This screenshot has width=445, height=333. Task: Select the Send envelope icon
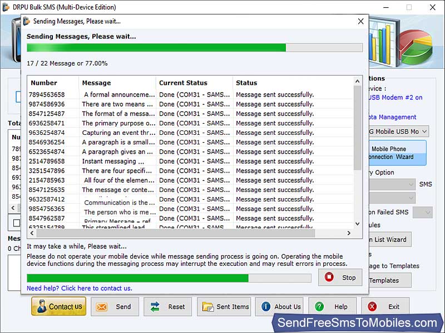point(101,307)
